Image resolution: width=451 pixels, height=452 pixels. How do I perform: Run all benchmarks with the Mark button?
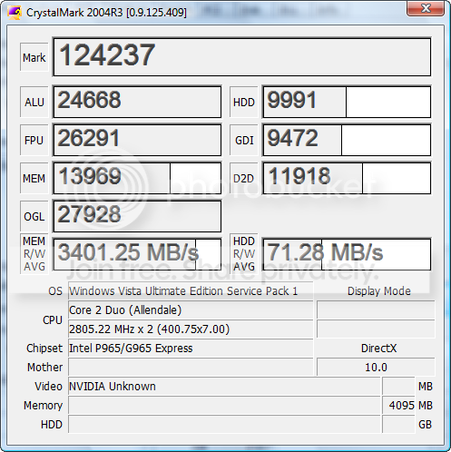click(x=34, y=57)
